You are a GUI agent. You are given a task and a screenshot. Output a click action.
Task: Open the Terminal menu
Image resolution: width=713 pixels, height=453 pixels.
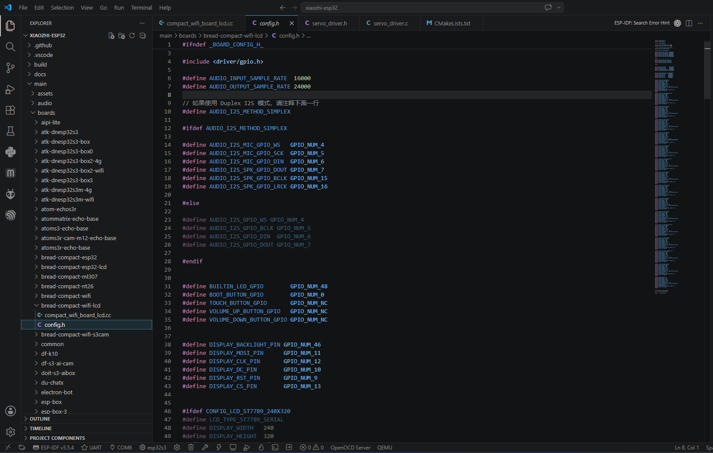(142, 7)
